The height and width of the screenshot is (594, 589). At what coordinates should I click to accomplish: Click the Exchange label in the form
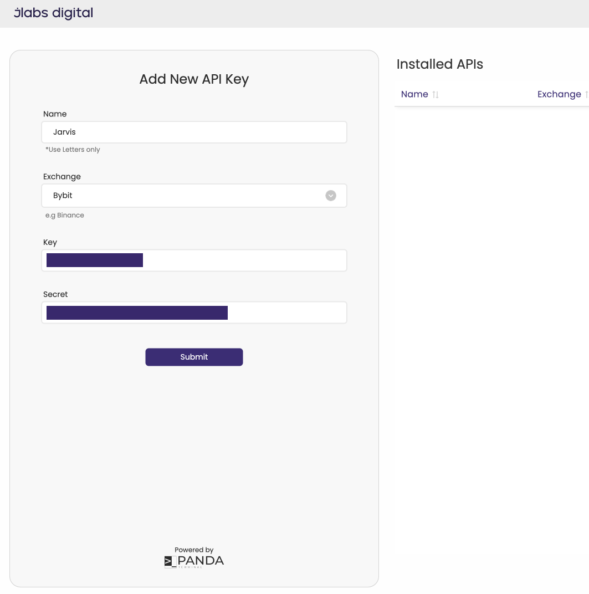point(62,177)
